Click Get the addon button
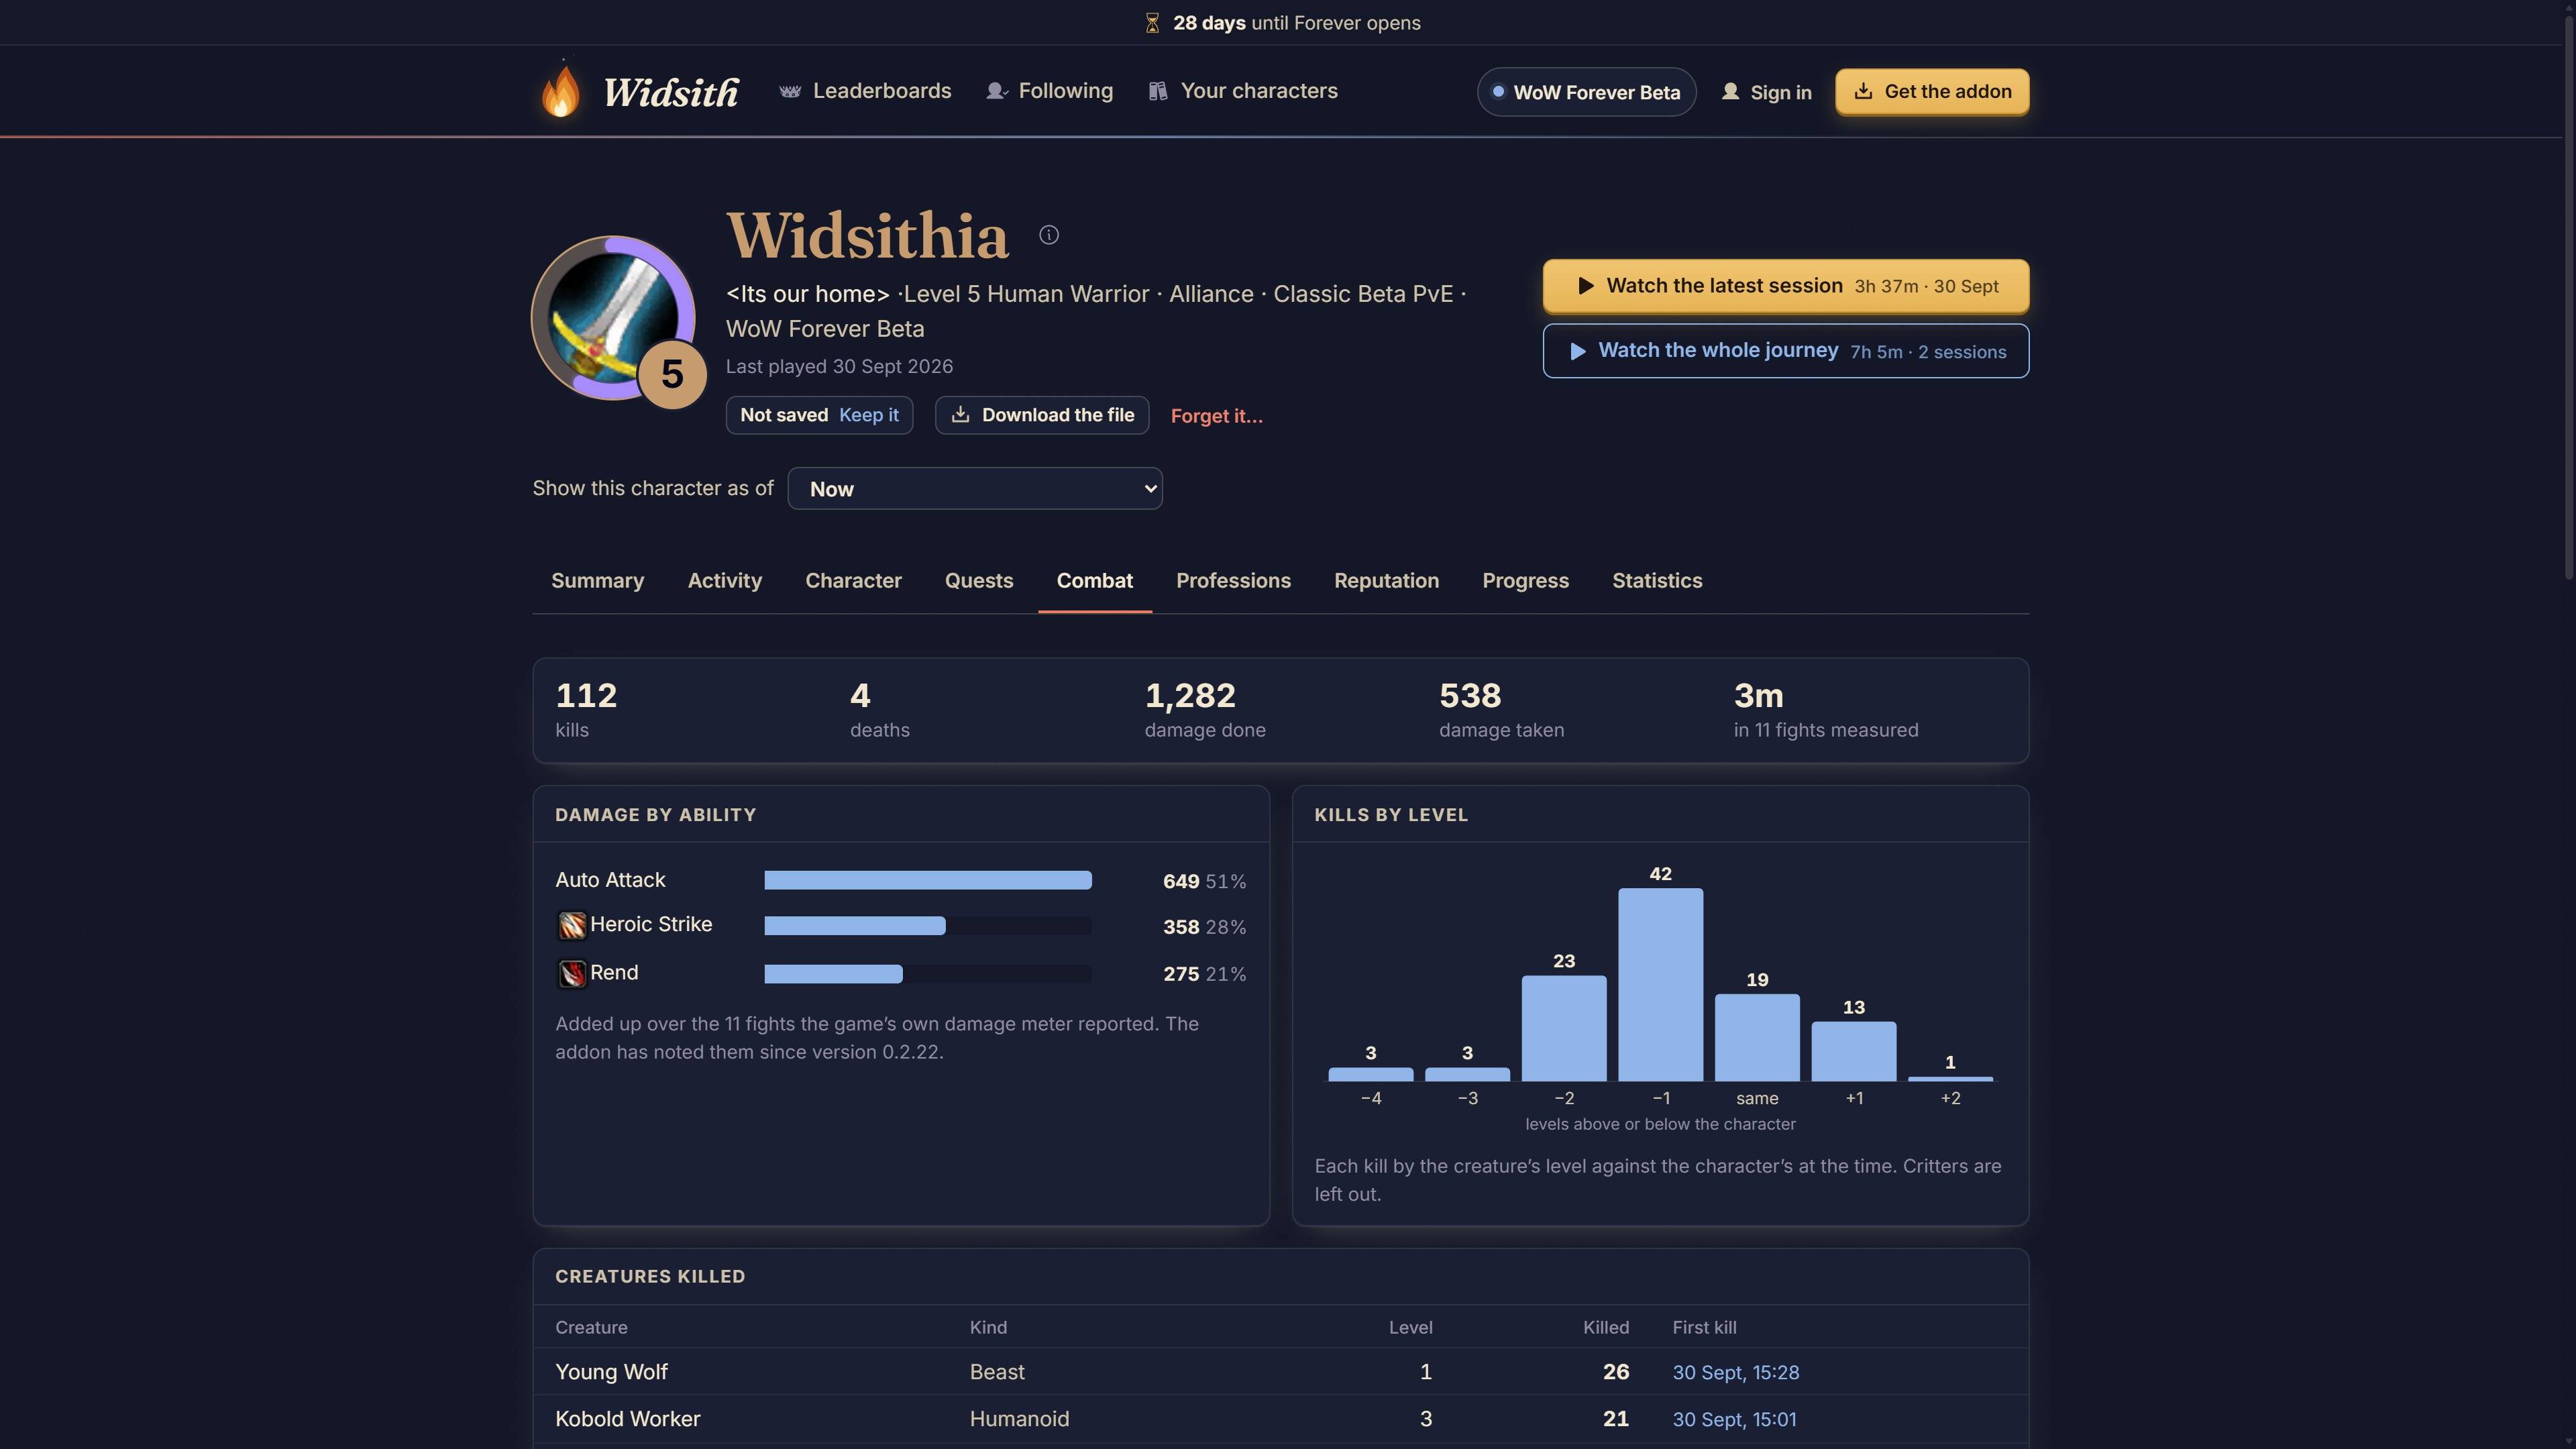The image size is (2576, 1449). click(1932, 92)
